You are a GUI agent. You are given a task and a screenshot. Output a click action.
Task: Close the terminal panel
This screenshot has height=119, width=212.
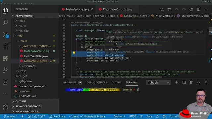[x=206, y=82]
